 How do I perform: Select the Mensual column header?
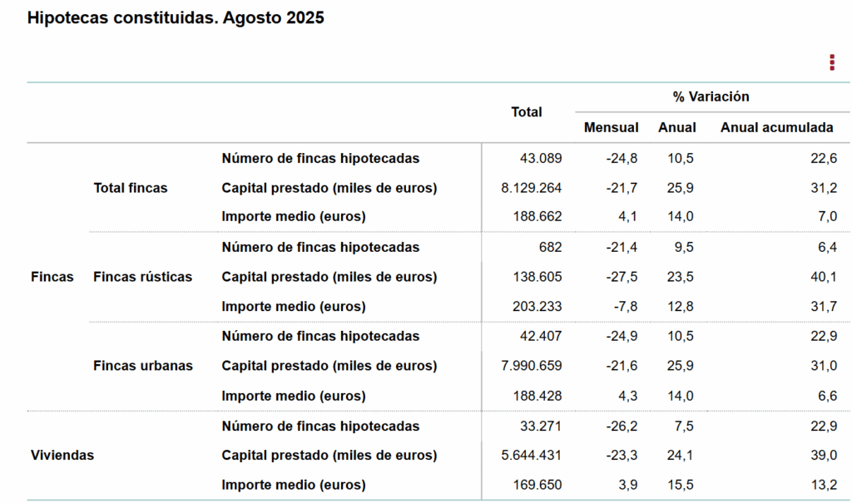point(611,127)
